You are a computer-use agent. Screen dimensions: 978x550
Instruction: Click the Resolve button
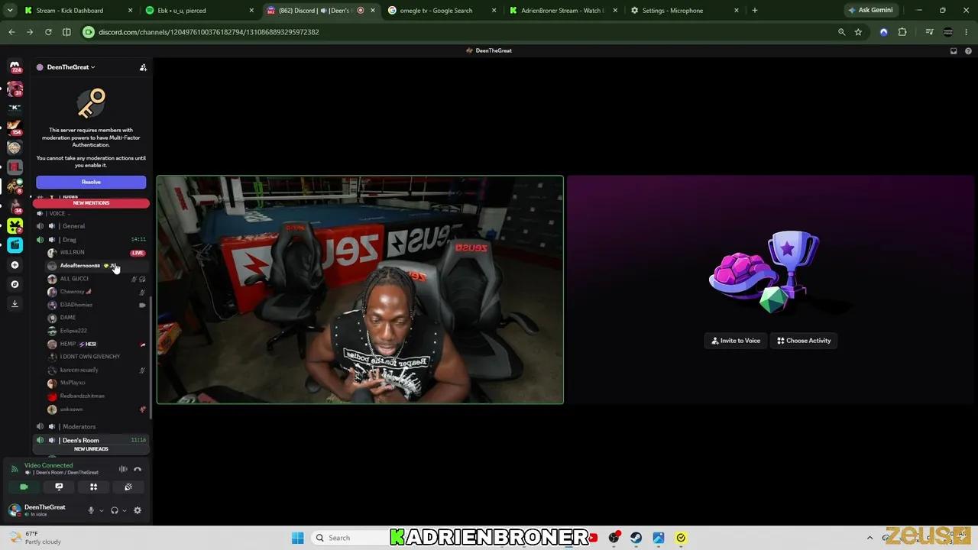point(91,182)
